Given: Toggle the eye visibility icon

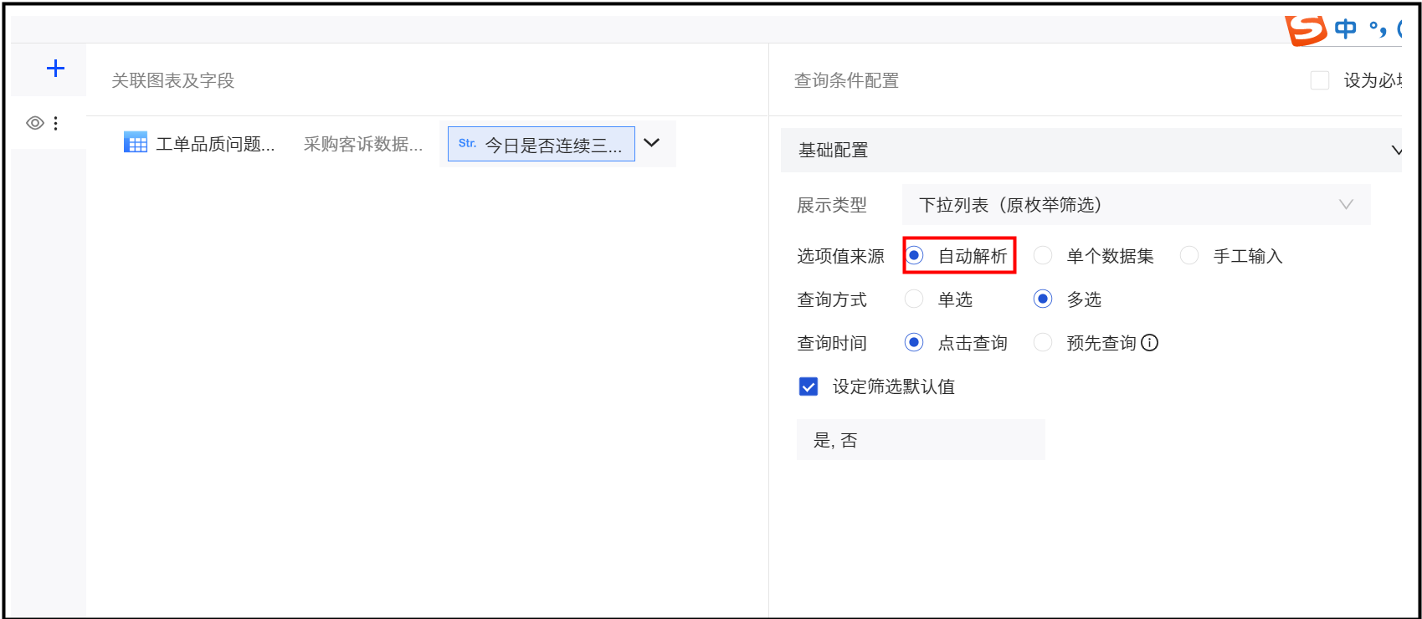Looking at the screenshot, I should (34, 123).
